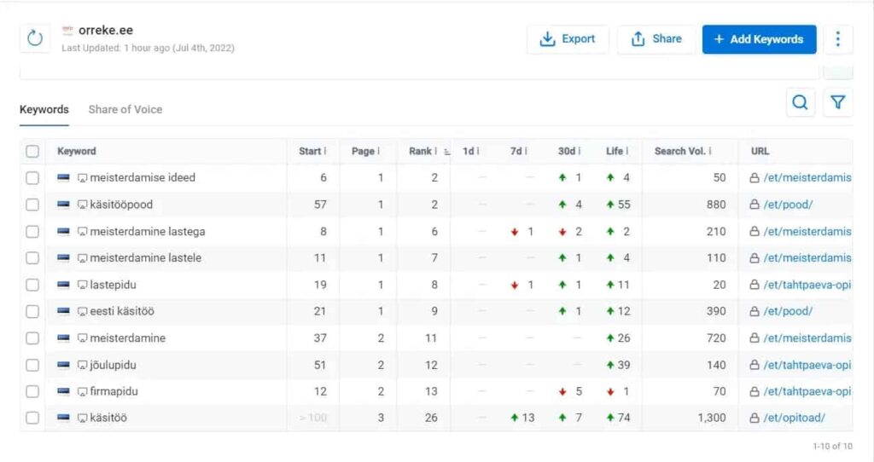Screen dimensions: 874x462
Task: Click the desktop device icon for käsitööpood
Action: click(82, 205)
